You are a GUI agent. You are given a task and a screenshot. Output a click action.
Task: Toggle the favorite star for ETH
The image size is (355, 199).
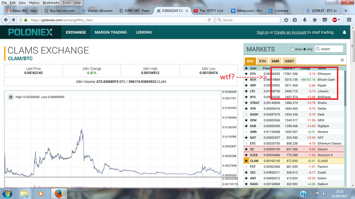(x=246, y=74)
